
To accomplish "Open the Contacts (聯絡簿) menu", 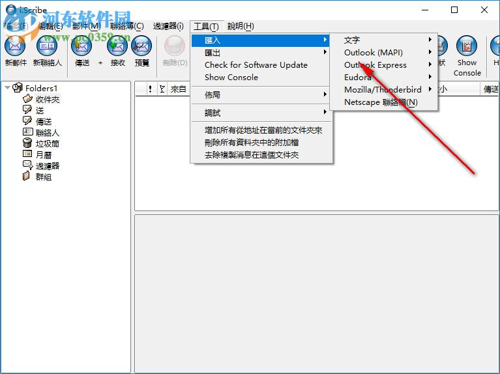I will [127, 26].
